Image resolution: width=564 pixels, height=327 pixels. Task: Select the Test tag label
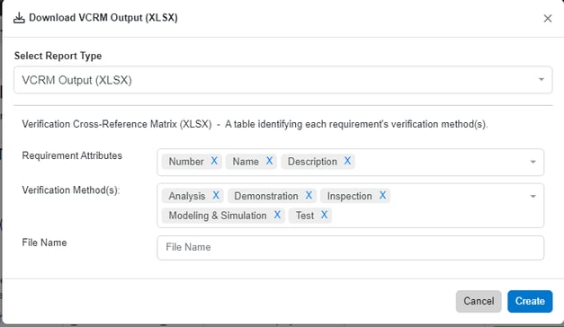tap(305, 216)
